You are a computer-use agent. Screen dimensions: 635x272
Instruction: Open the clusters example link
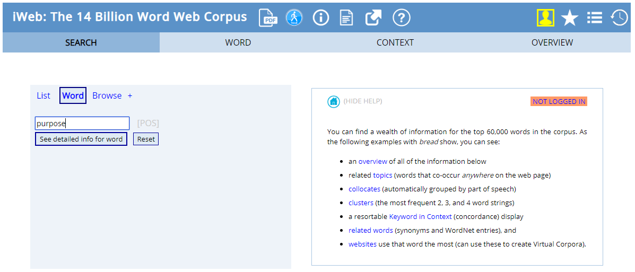click(360, 203)
